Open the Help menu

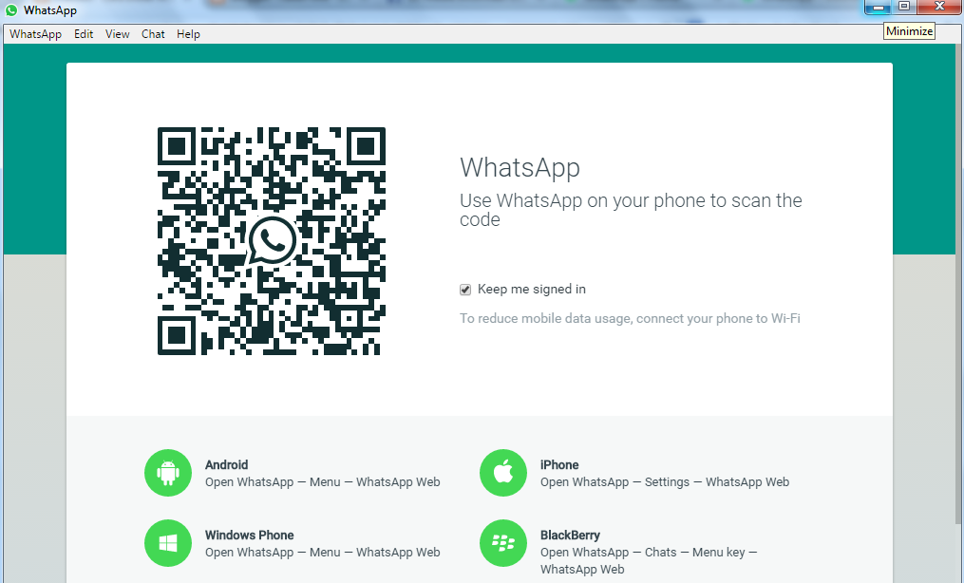(188, 34)
